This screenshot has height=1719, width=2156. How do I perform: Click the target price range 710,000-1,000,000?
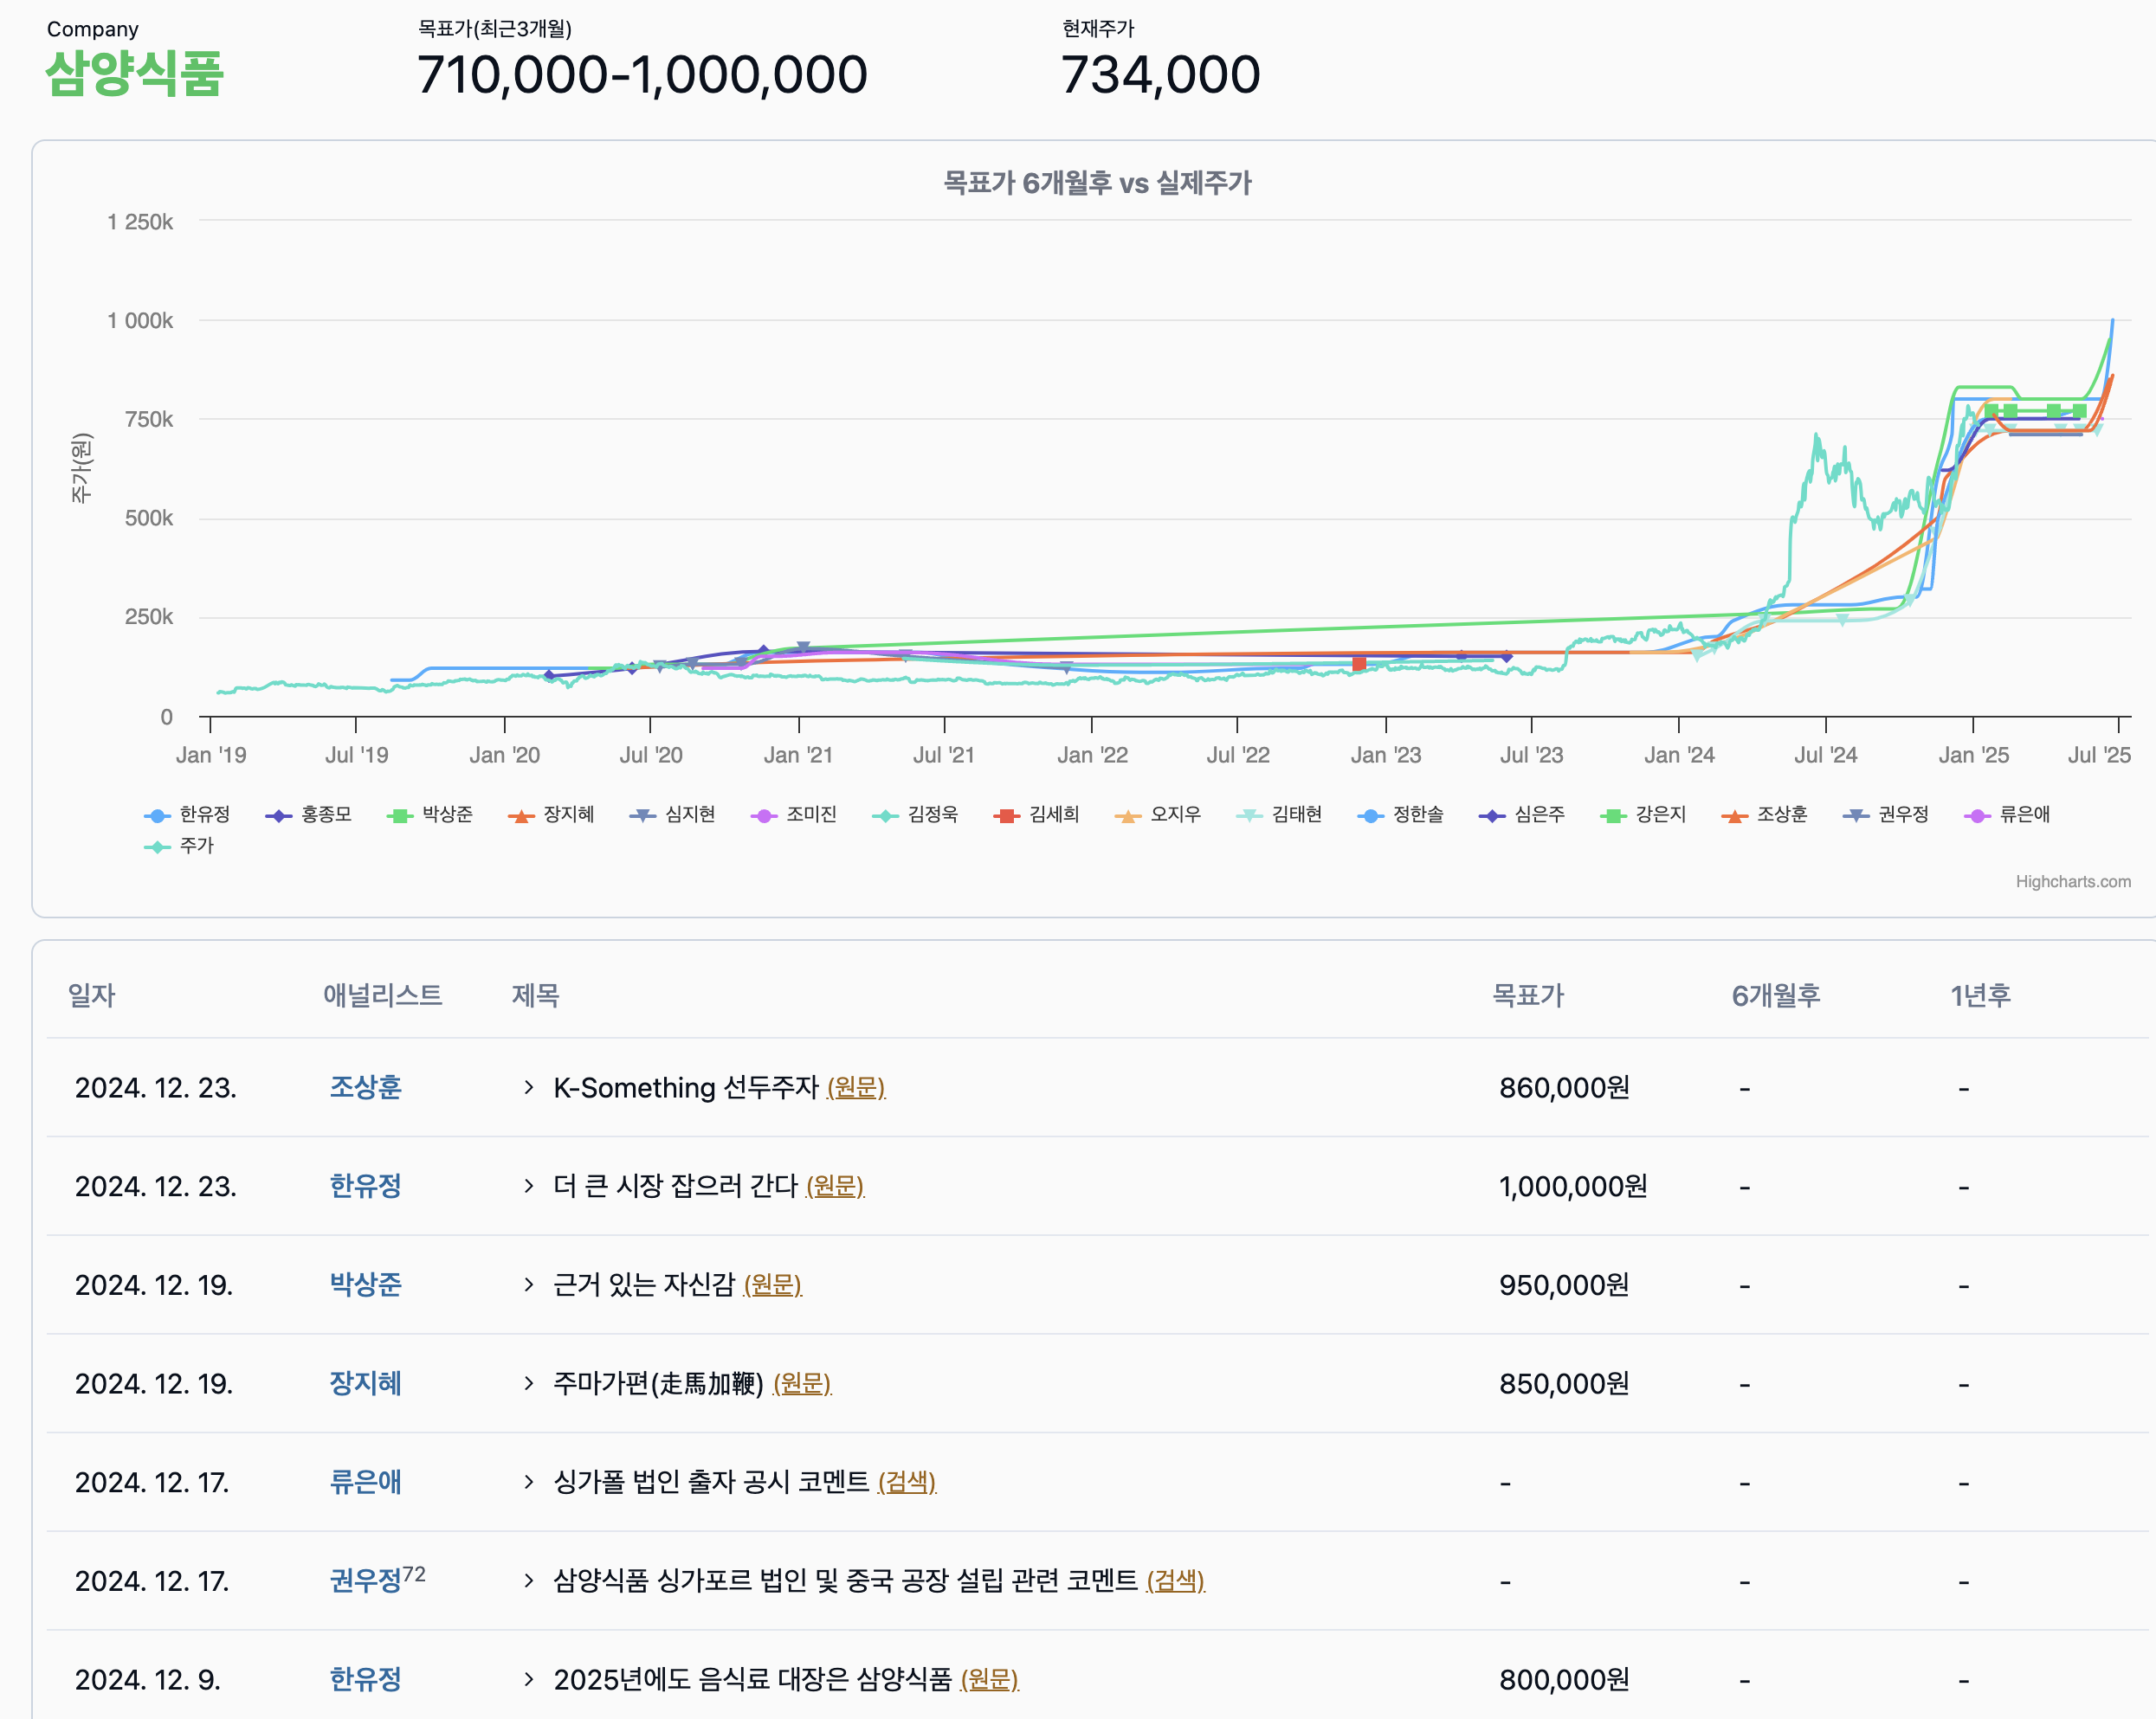click(642, 75)
